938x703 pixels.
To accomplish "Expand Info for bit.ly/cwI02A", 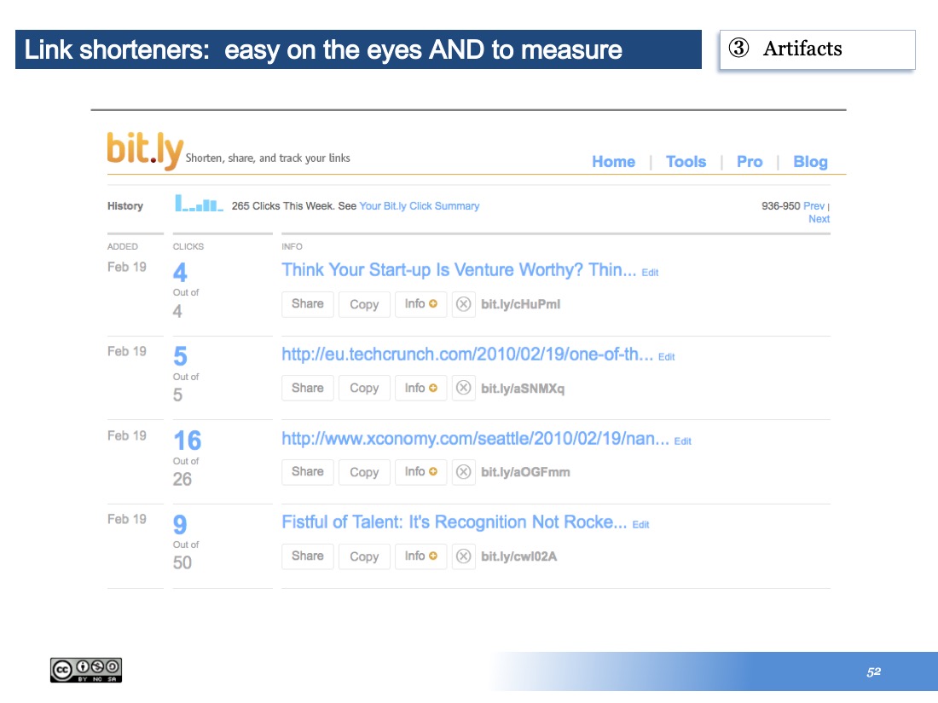I will click(x=420, y=556).
